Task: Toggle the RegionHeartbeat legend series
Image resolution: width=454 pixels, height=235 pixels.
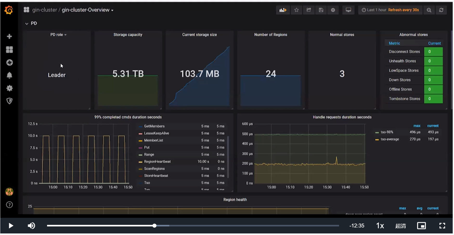Action: tap(157, 161)
